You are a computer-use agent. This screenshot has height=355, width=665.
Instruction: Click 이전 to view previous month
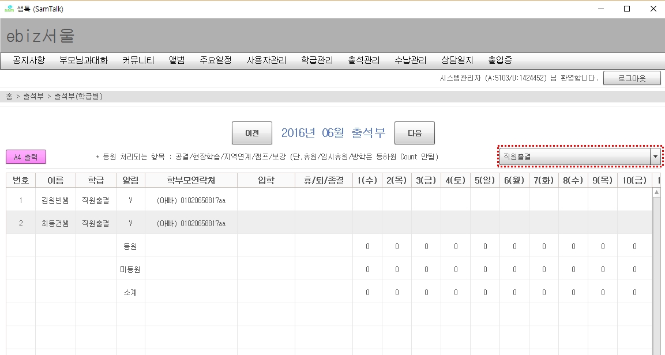[x=252, y=133]
